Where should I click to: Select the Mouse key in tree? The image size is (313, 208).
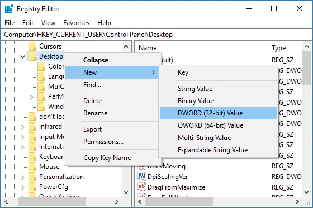pos(49,167)
